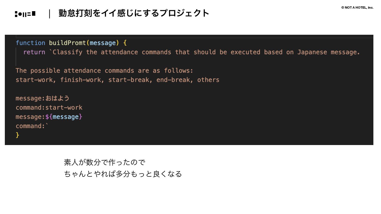Click the closing yellow brace of the function
The height and width of the screenshot is (214, 381).
pos(18,135)
